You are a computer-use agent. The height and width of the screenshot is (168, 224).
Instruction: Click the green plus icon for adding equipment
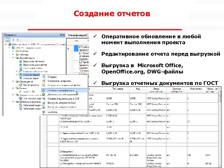44,95
